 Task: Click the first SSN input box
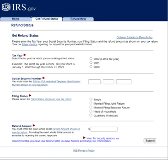94,82
